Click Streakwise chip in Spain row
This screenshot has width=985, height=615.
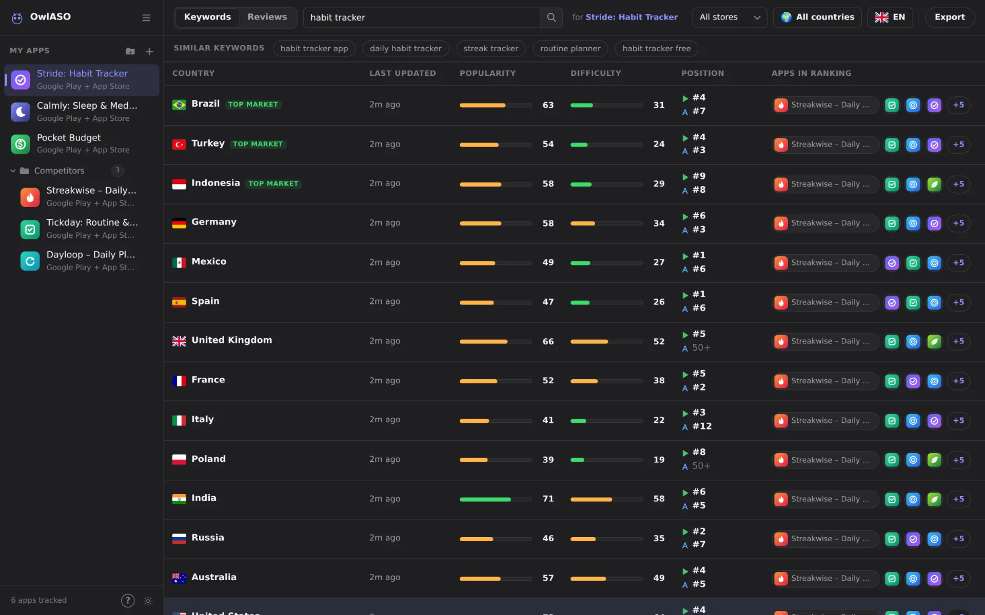[825, 302]
